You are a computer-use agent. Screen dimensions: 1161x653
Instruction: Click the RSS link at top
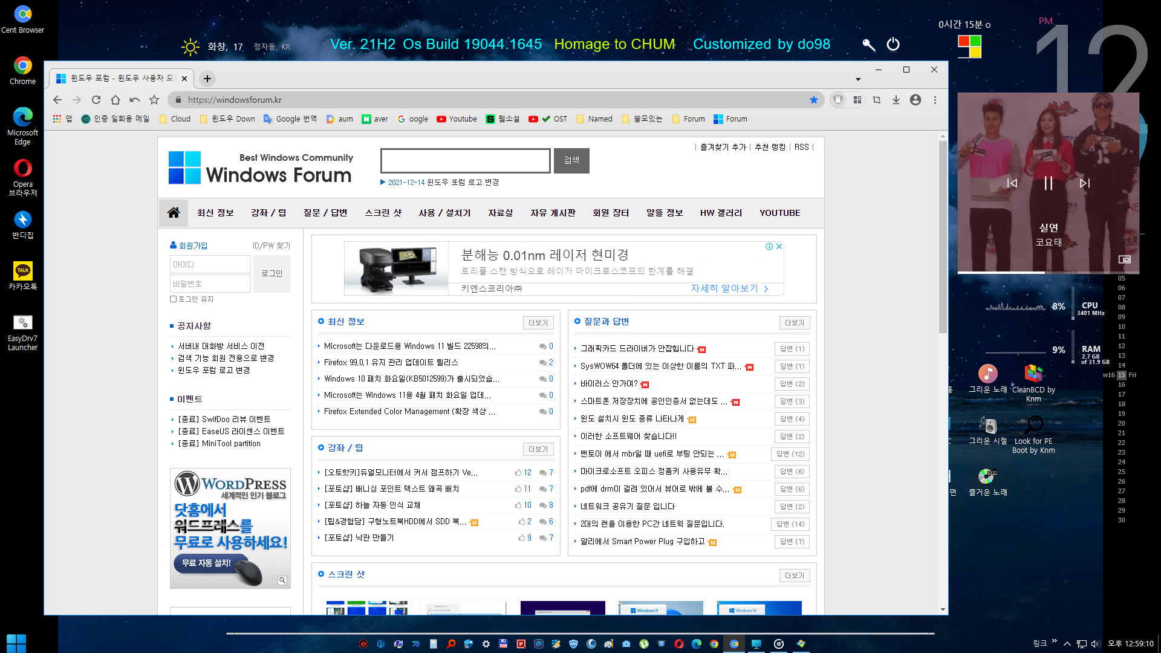click(801, 147)
